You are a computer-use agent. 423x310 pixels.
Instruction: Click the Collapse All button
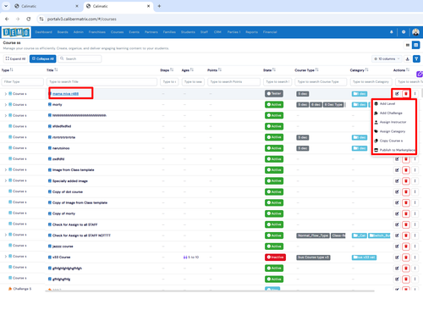coord(43,58)
